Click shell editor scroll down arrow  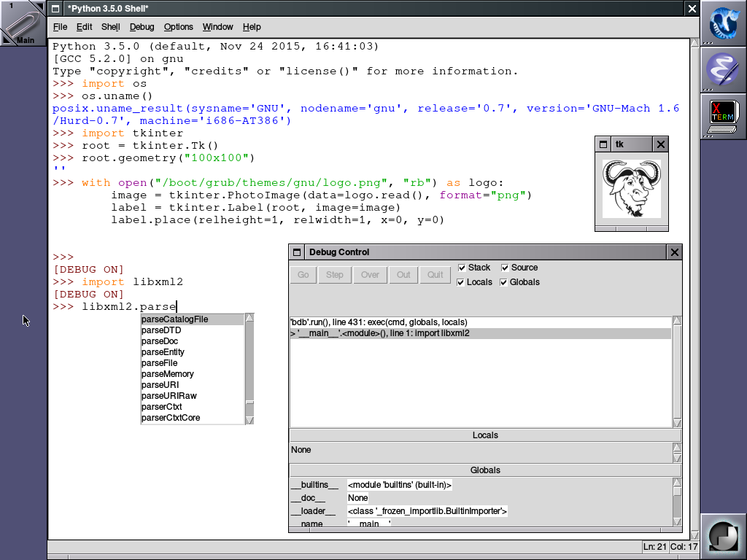click(694, 536)
